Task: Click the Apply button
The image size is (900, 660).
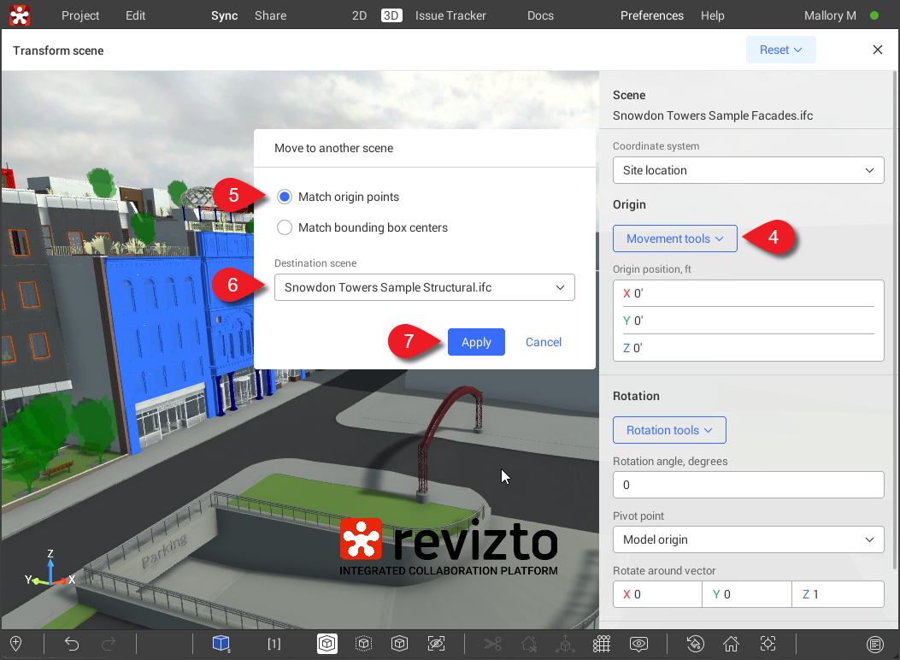Action: tap(476, 342)
